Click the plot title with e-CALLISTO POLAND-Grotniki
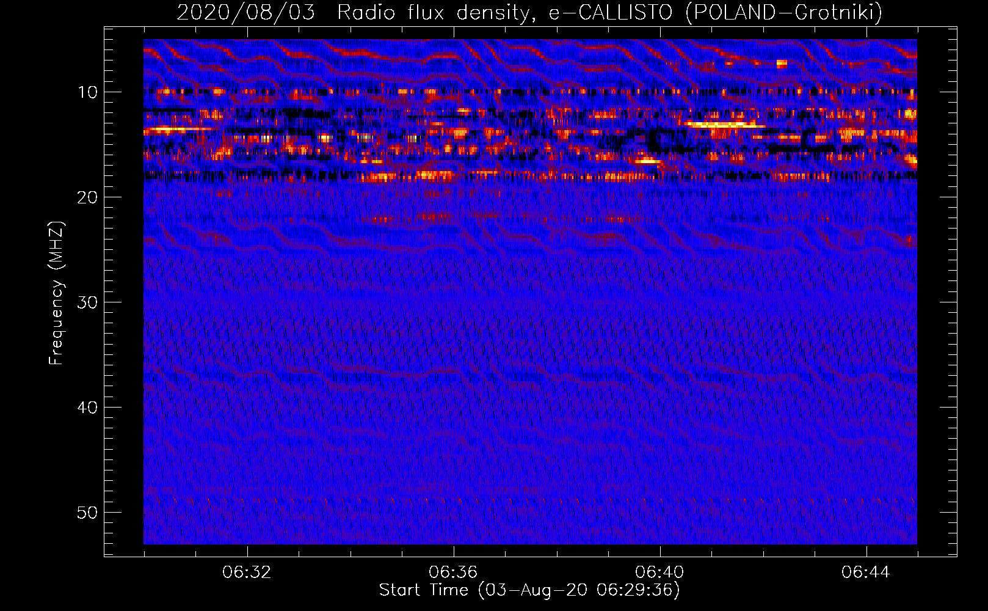Image resolution: width=988 pixels, height=611 pixels. [x=529, y=12]
